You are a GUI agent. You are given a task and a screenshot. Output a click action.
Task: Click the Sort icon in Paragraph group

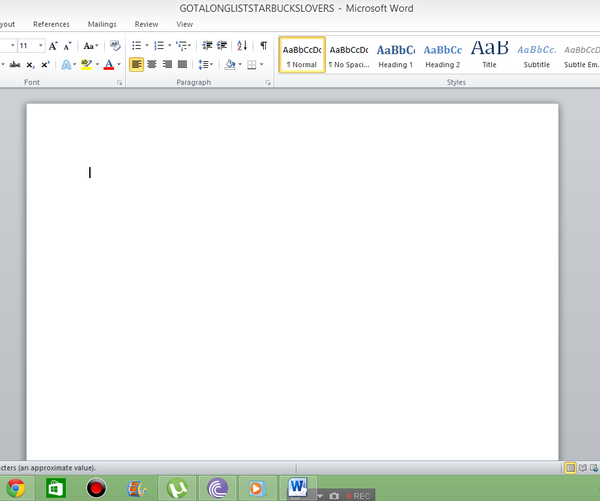coord(242,46)
